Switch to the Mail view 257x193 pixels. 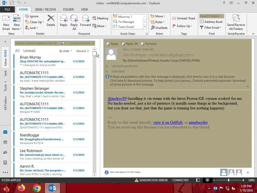(5, 132)
